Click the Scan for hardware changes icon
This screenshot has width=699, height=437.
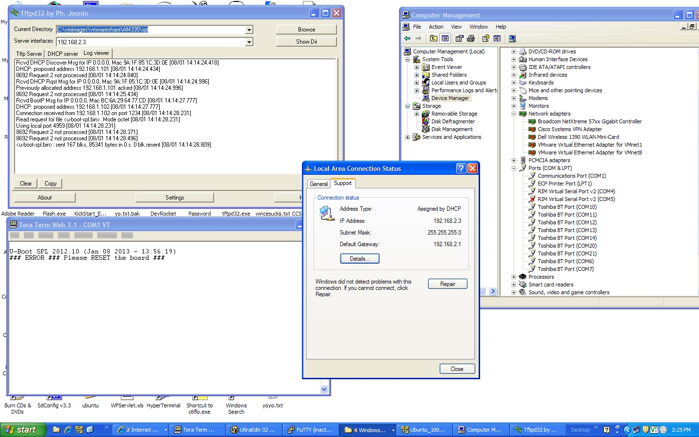pyautogui.click(x=512, y=38)
